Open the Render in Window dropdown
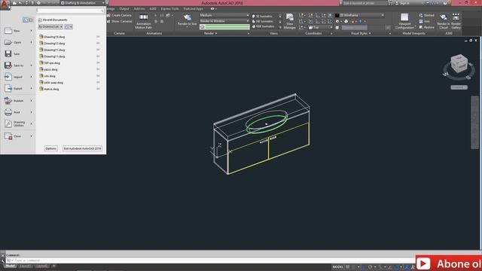Screen dimensions: 482x271 point(224,21)
